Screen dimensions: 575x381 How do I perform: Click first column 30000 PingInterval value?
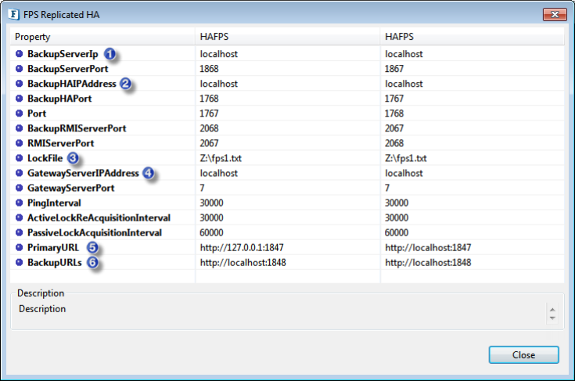click(211, 203)
